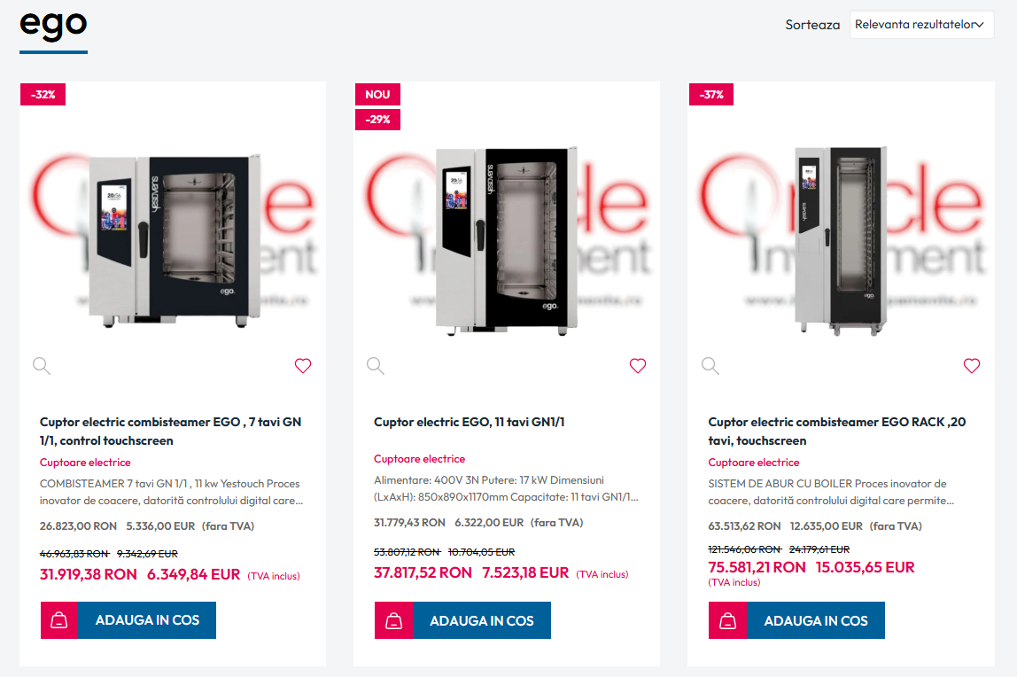This screenshot has height=677, width=1017.
Task: Open Cuptor electric combisteamer EGO RACK title
Action: [836, 432]
